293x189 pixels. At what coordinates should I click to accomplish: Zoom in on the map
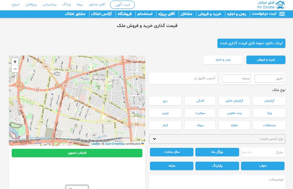click(x=15, y=62)
